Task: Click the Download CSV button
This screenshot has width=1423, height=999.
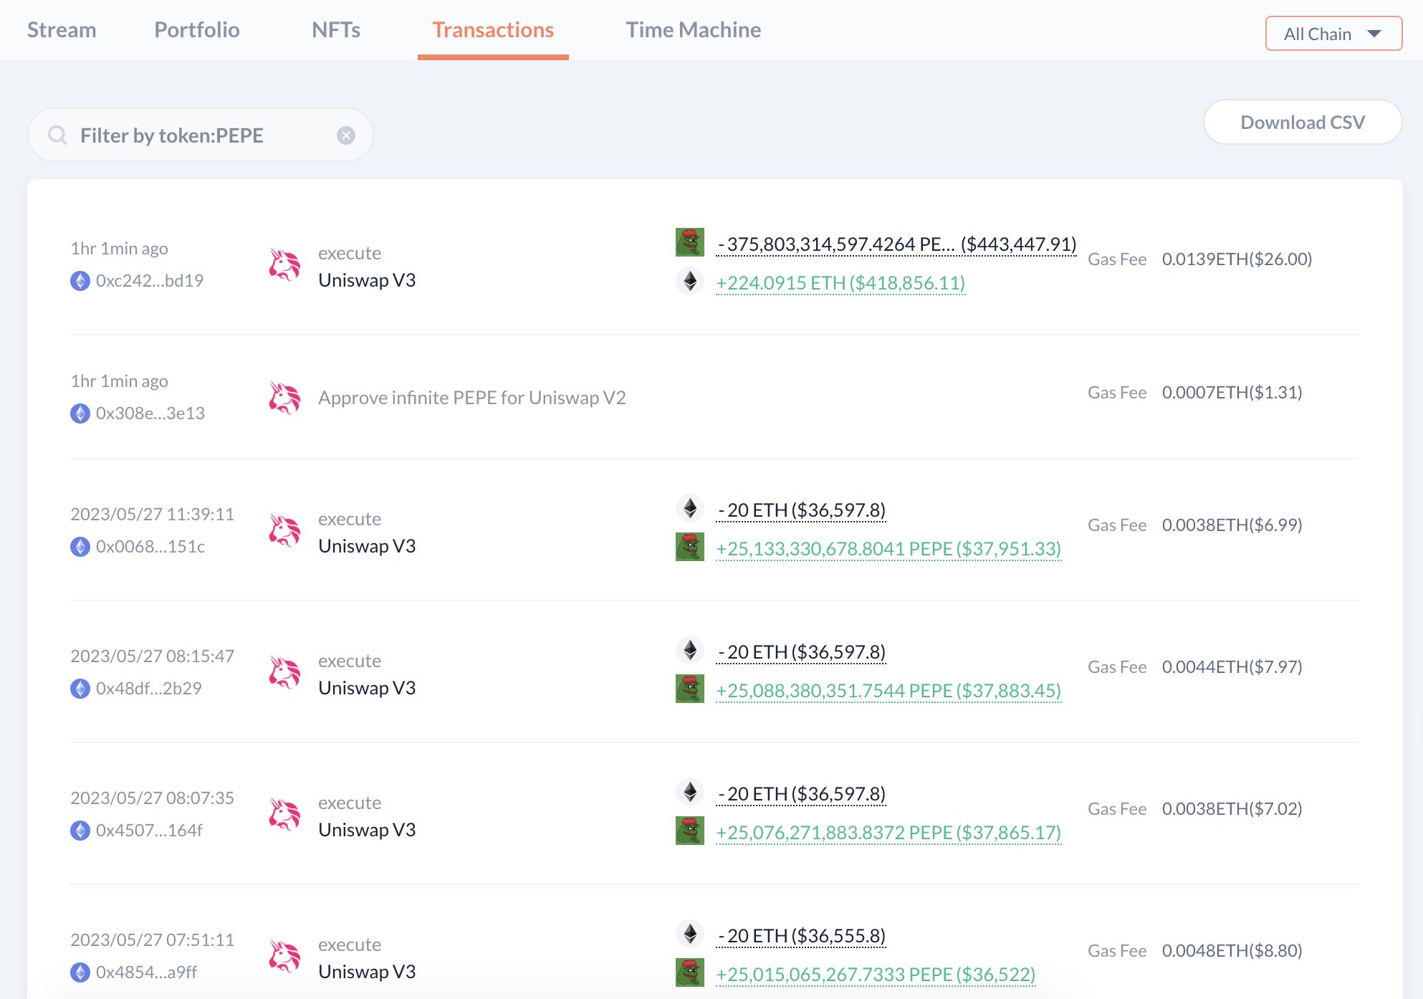Action: point(1303,122)
